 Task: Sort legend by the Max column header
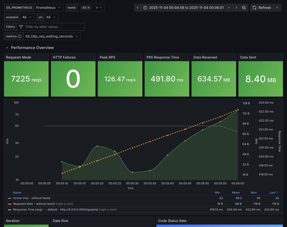coord(254,192)
